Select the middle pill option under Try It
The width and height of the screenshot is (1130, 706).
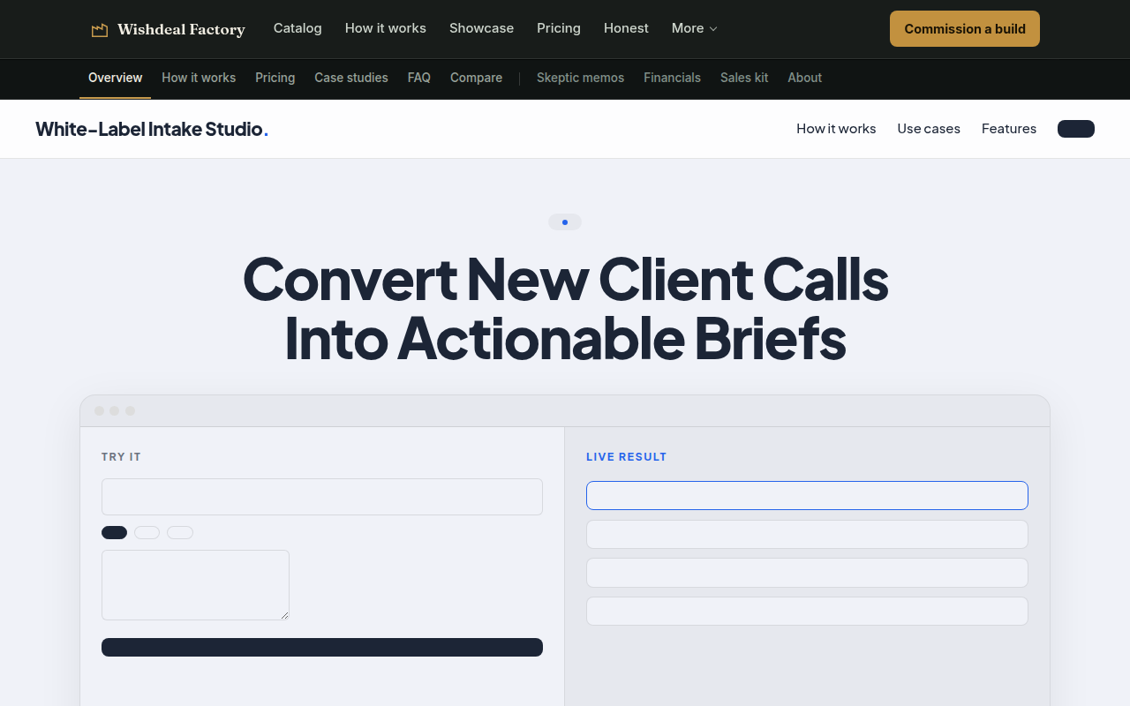[x=147, y=532]
